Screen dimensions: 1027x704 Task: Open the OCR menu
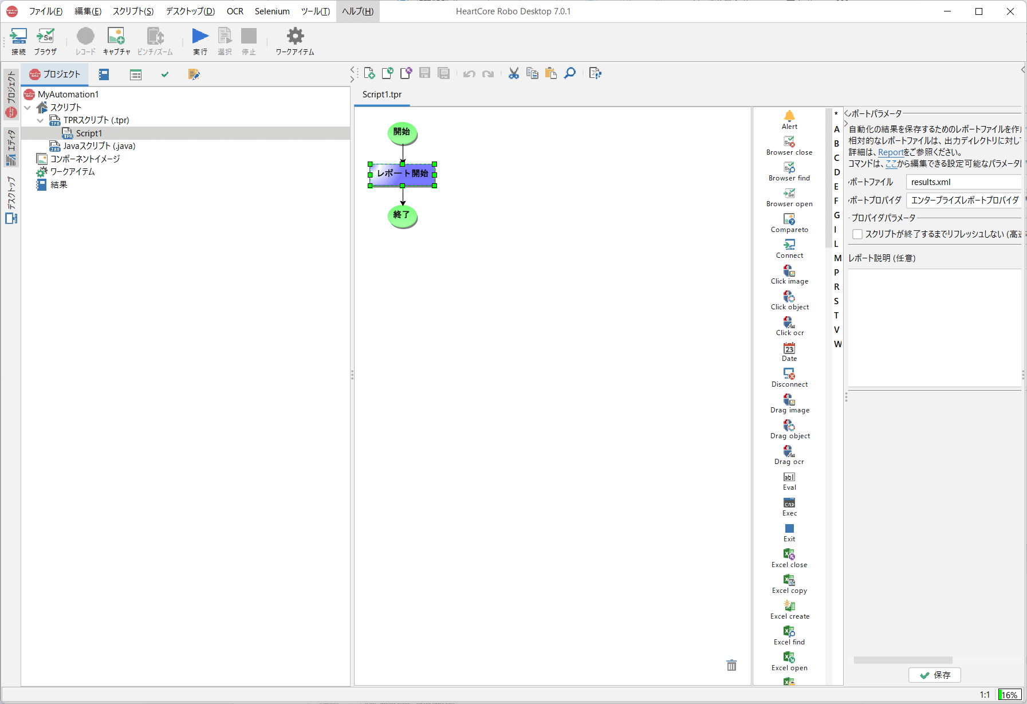pos(235,11)
